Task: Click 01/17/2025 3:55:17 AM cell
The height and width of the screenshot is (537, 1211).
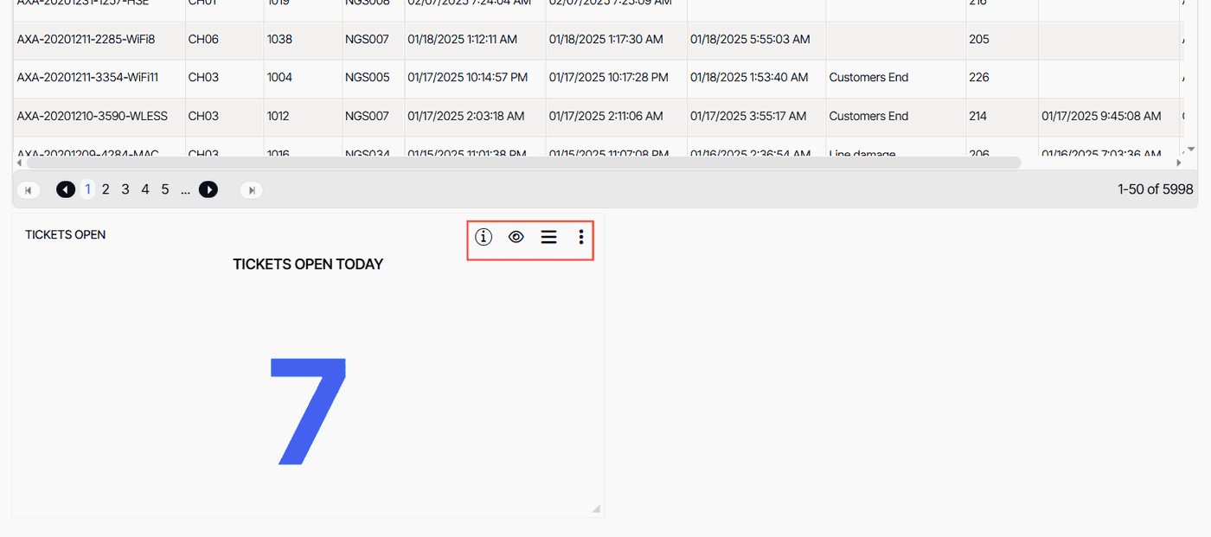Action: pos(757,117)
